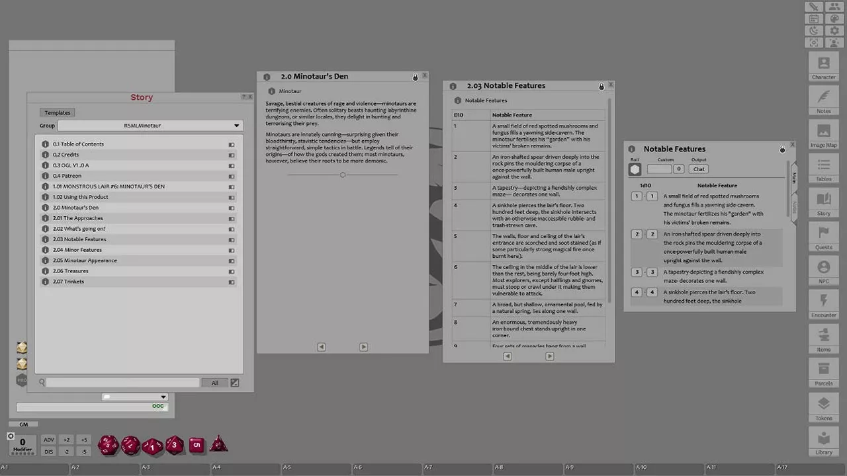
Task: Toggle the +5 modifier button
Action: point(84,440)
